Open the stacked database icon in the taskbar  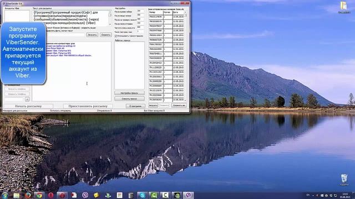point(131,195)
